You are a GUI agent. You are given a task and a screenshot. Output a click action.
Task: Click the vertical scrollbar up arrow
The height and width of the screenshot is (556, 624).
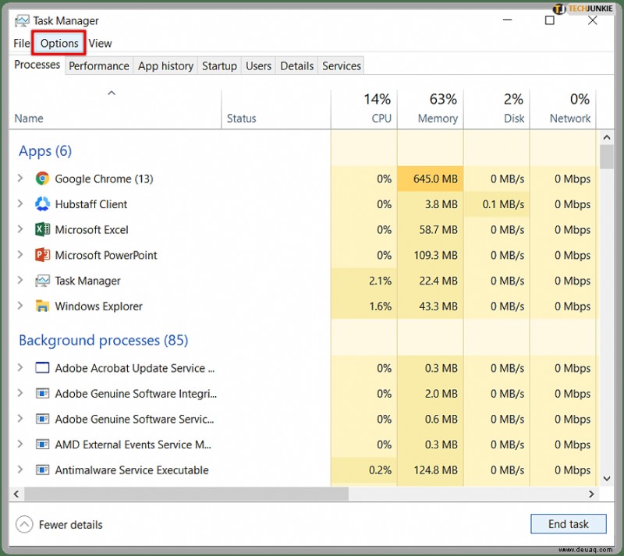tap(607, 138)
